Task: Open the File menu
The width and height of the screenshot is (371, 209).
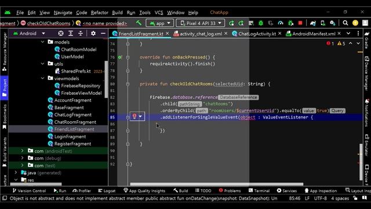Action: (x=20, y=13)
